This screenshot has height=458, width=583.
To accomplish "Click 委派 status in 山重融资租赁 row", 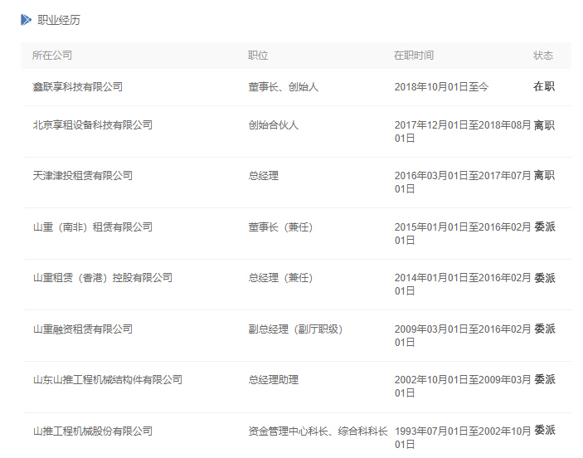I will click(545, 329).
